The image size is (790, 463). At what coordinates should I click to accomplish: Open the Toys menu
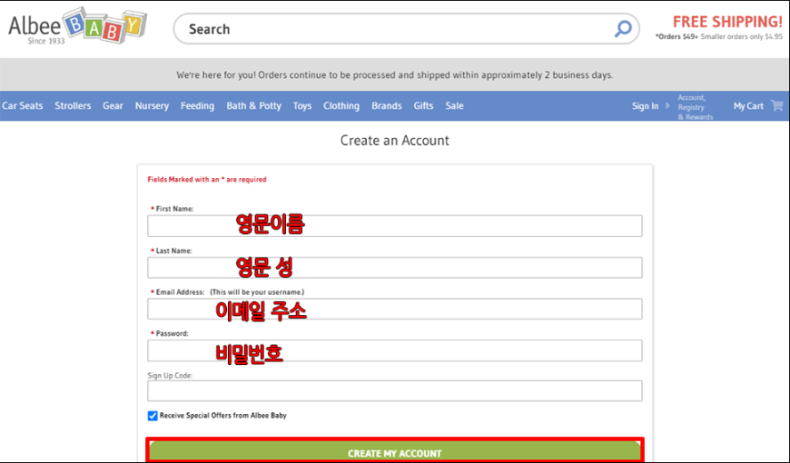click(x=302, y=106)
